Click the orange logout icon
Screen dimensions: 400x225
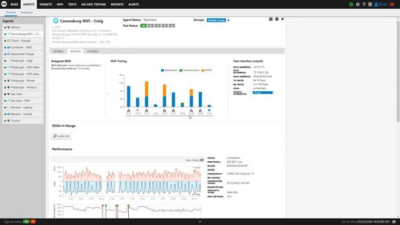pos(392,4)
